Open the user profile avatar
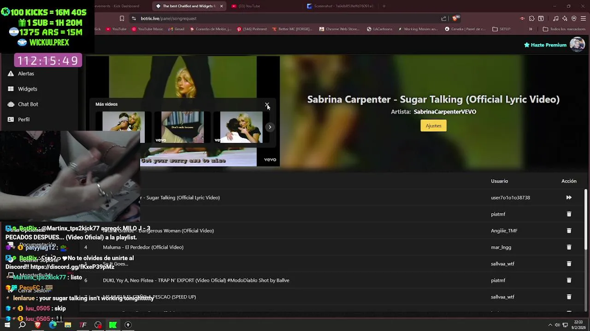The image size is (590, 331). [x=577, y=45]
